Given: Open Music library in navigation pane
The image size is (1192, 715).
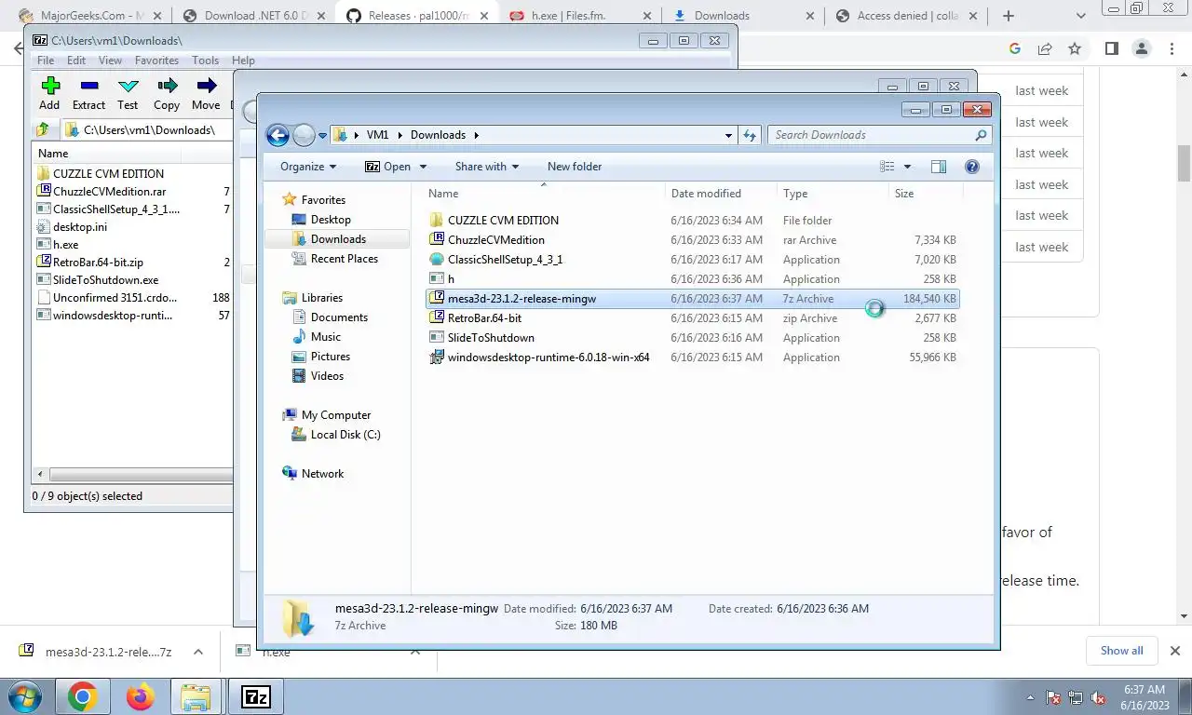Looking at the screenshot, I should point(325,337).
